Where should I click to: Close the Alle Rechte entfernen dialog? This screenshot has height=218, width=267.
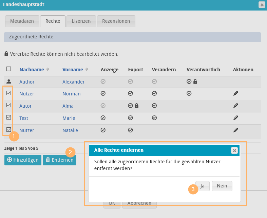[x=234, y=150]
